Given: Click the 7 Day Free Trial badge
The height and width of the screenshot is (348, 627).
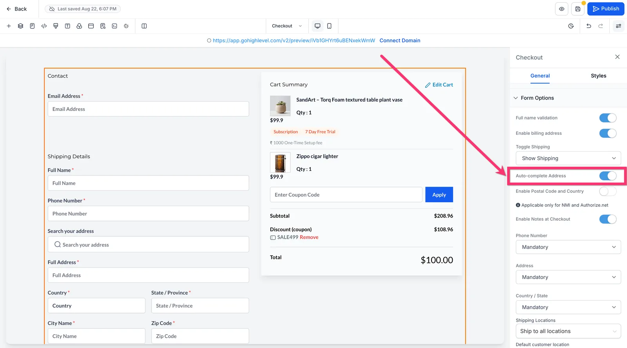Looking at the screenshot, I should 320,132.
